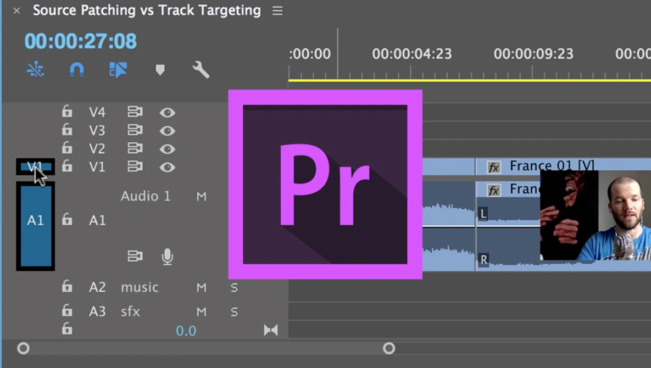Click time ruler at 00:00:04:23
This screenshot has height=368, width=651.
[411, 54]
